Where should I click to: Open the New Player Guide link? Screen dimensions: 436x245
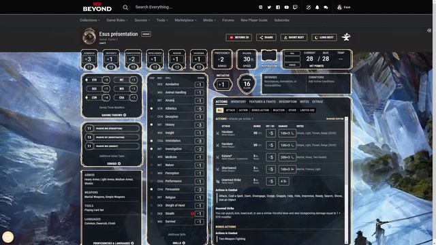(x=254, y=20)
